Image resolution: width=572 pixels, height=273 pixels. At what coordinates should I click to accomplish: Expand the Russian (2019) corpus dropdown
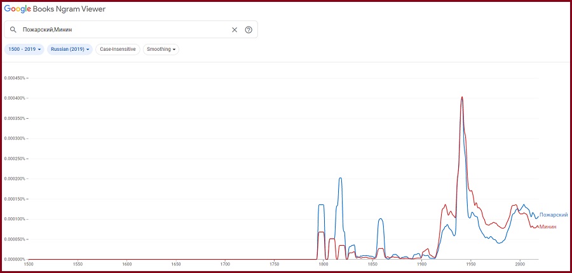70,49
